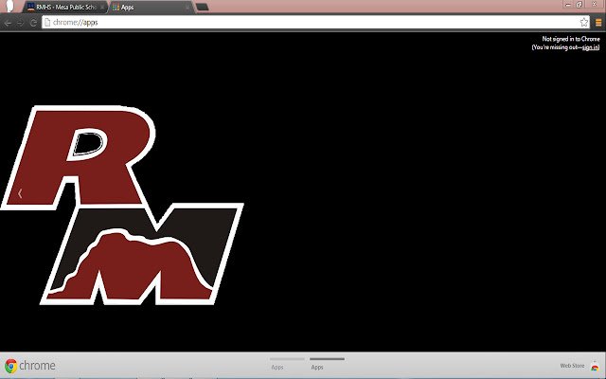The height and width of the screenshot is (379, 606).
Task: Click the RMHS tab favicon
Action: click(31, 8)
